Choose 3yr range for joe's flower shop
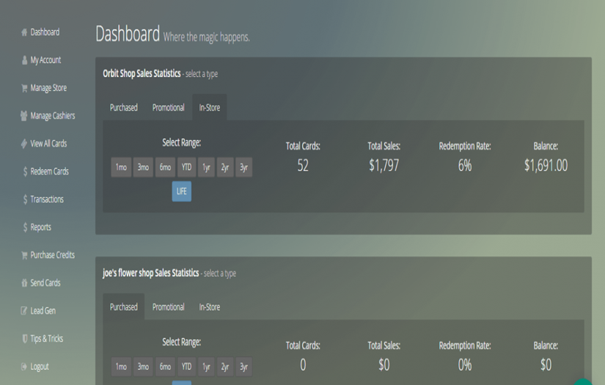Screen dimensions: 605x385 (244, 367)
